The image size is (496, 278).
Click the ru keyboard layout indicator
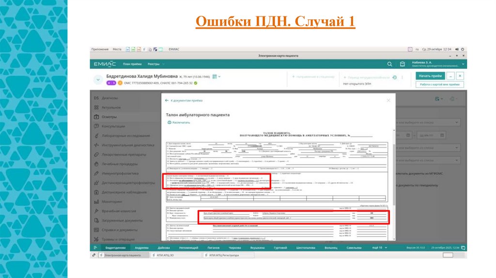click(417, 49)
